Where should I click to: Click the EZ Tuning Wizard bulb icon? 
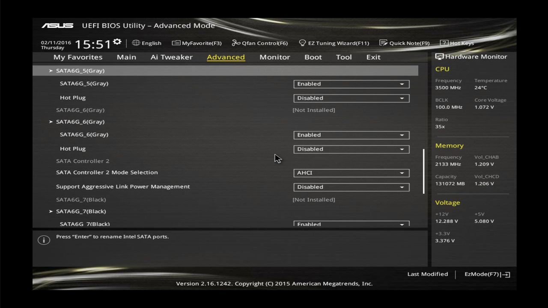point(302,43)
